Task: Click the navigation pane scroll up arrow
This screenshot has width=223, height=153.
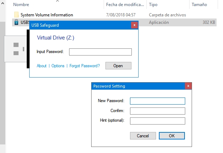Action: [x=3, y=3]
